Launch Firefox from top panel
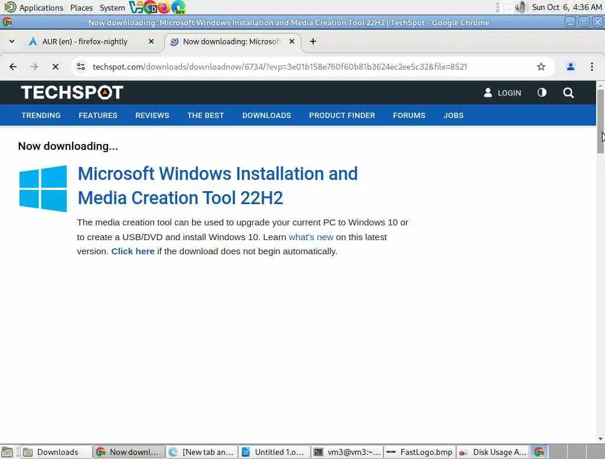Viewport: 605px width, 459px height. 164,7
